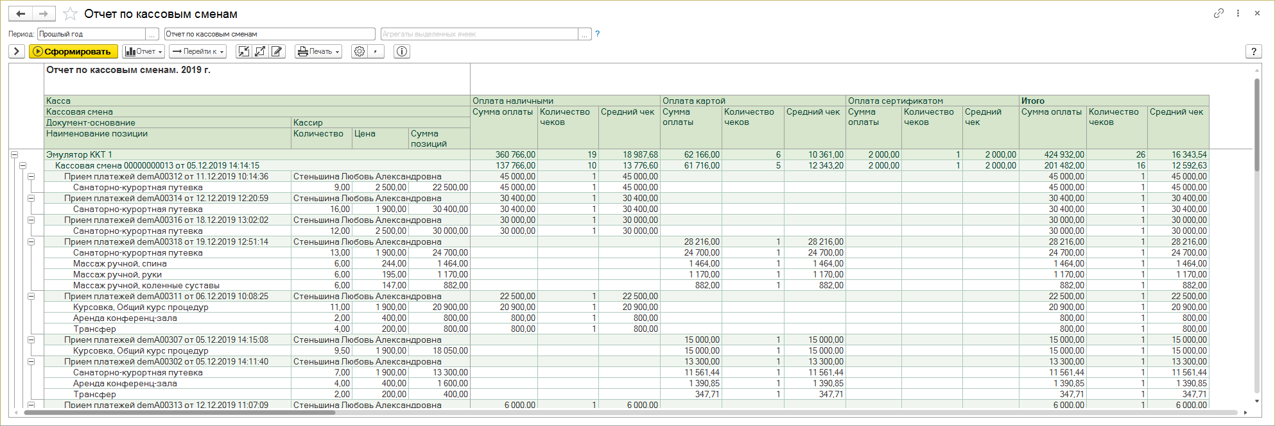Add report to favorites with star
1275x426 pixels.
tap(70, 14)
